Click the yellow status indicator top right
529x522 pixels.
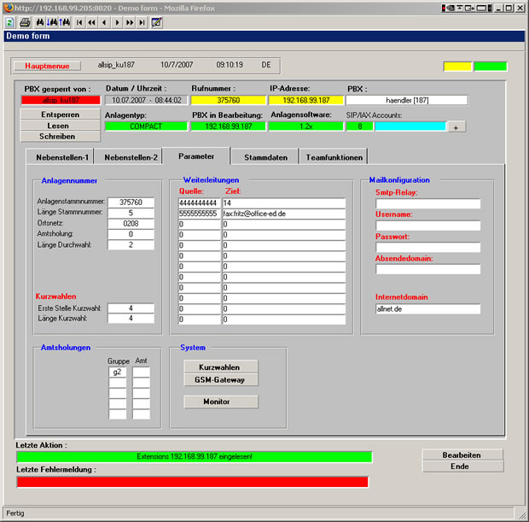[457, 67]
